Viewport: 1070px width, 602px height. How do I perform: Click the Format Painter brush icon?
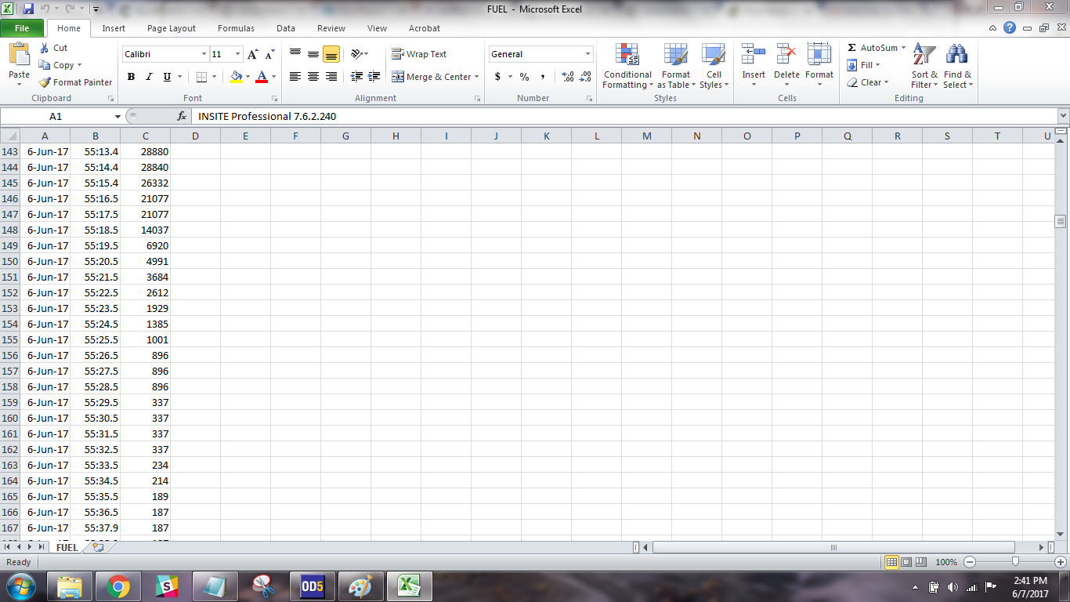(45, 82)
